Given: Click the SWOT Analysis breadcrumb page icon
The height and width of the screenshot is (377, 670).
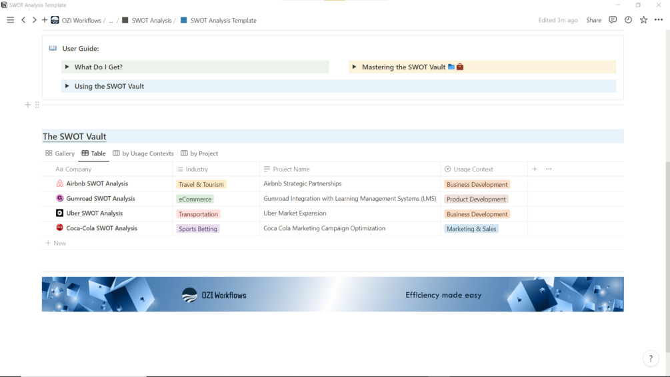Looking at the screenshot, I should click(125, 20).
